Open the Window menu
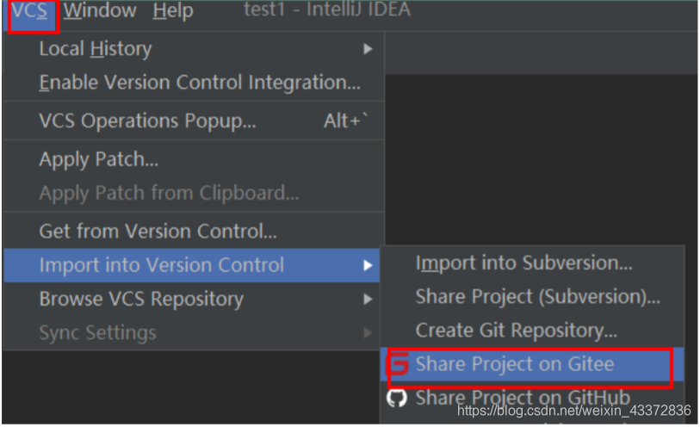The image size is (700, 427). [100, 11]
